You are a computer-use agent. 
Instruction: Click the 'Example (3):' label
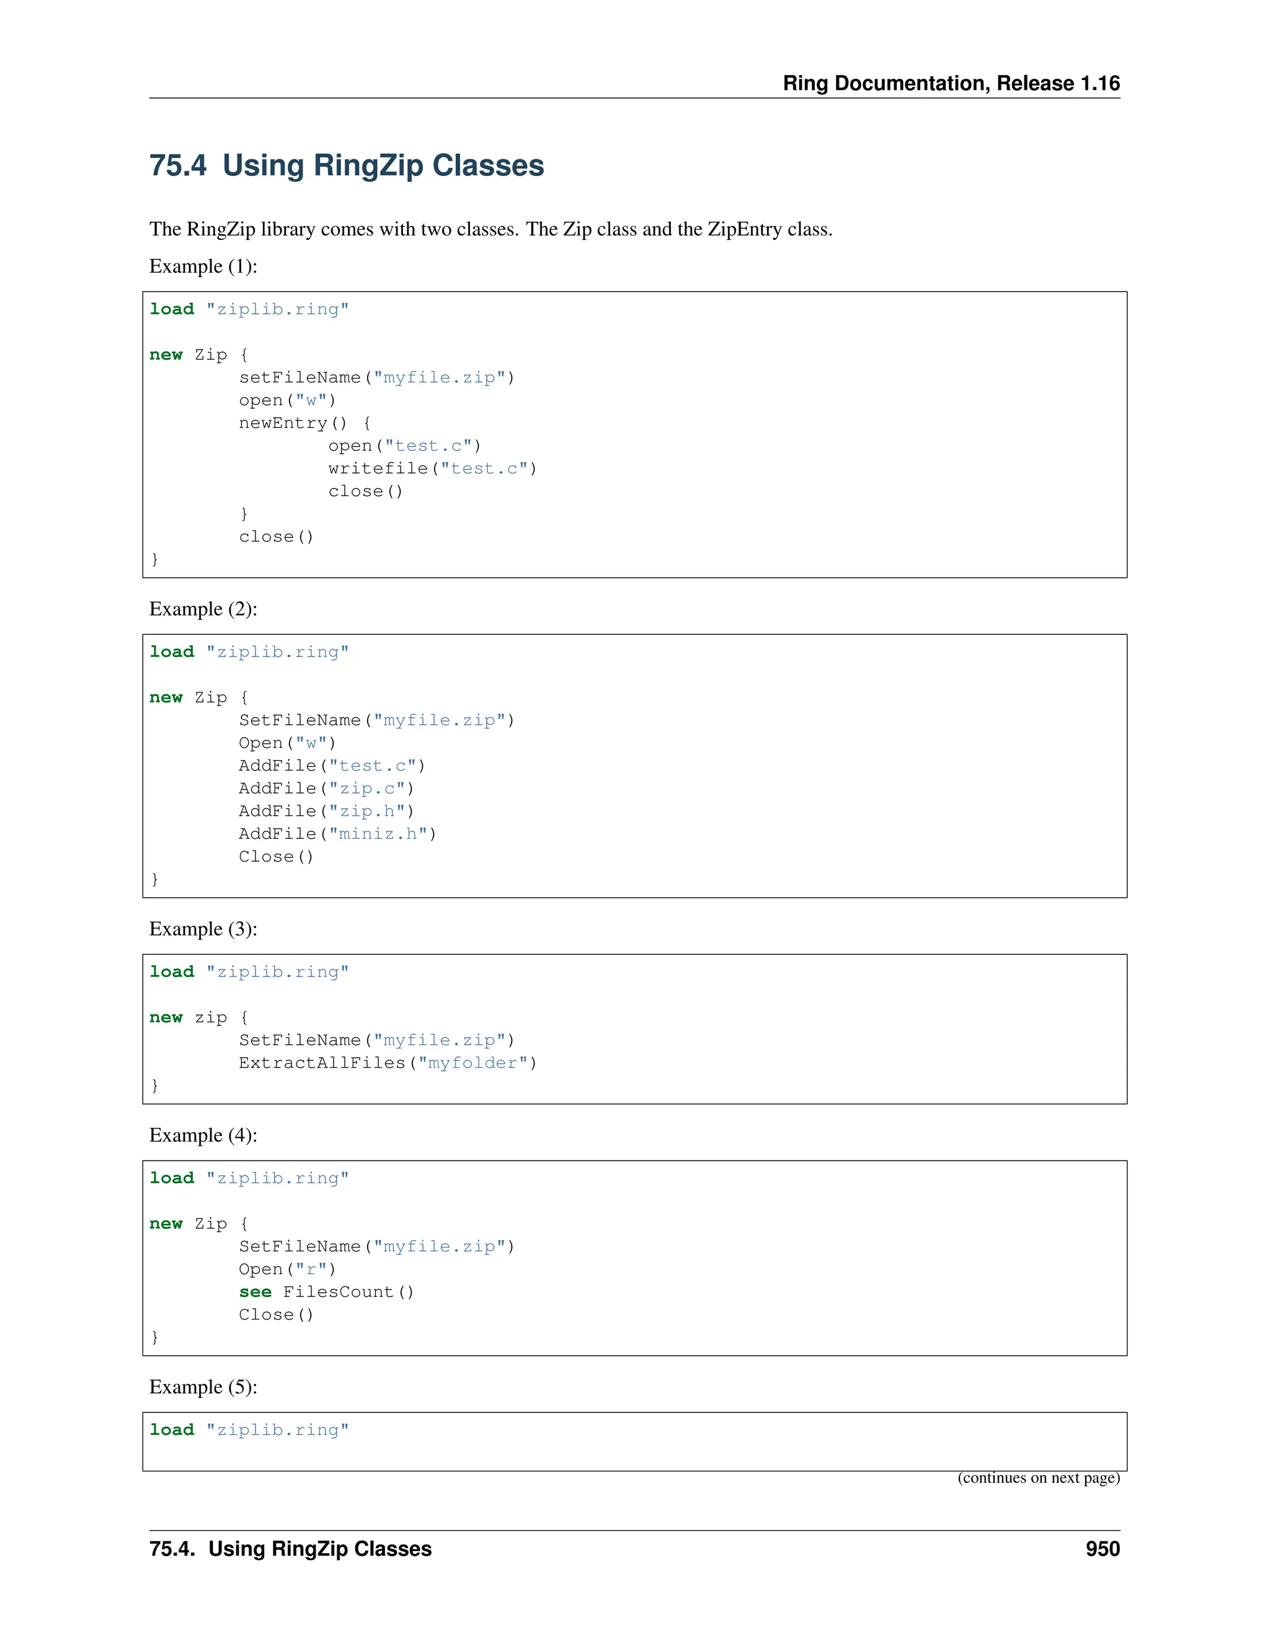203,929
